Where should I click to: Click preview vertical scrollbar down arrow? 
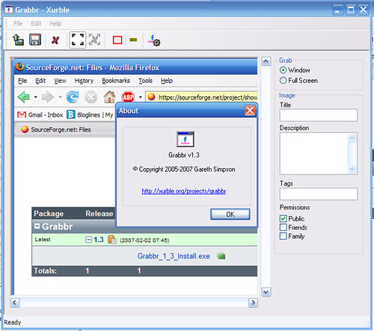[266, 292]
